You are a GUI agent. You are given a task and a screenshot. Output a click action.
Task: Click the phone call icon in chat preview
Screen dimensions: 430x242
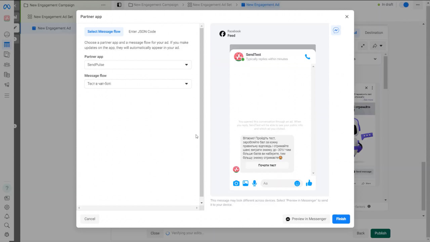307,57
